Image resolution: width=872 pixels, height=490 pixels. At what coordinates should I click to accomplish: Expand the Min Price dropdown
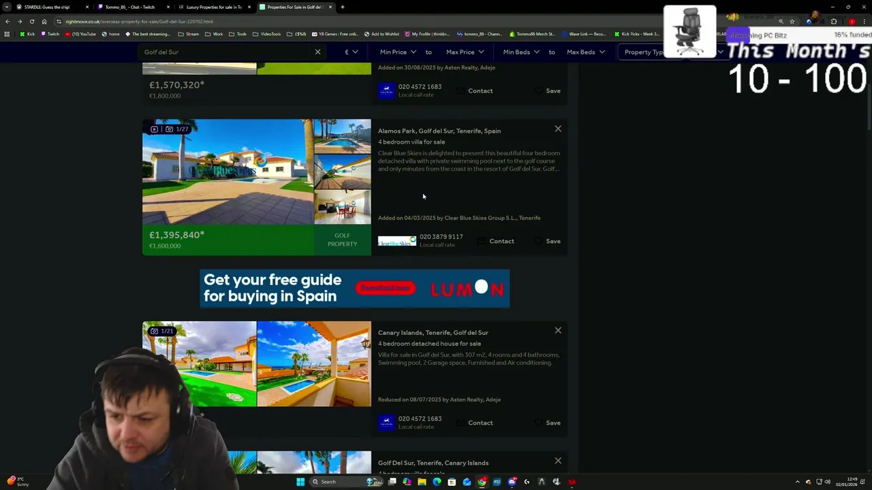coord(398,52)
